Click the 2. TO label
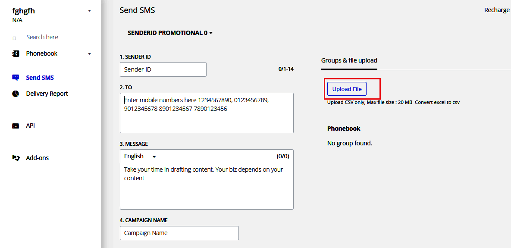This screenshot has height=248, width=511. (126, 87)
